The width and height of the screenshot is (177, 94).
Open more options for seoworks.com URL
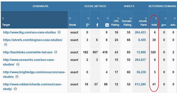pyautogui.click(x=18, y=64)
